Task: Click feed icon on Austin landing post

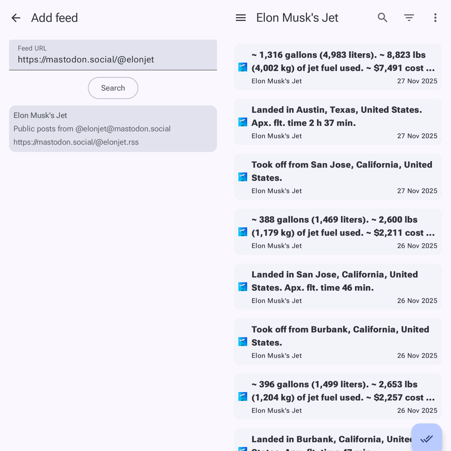Action: point(243,122)
